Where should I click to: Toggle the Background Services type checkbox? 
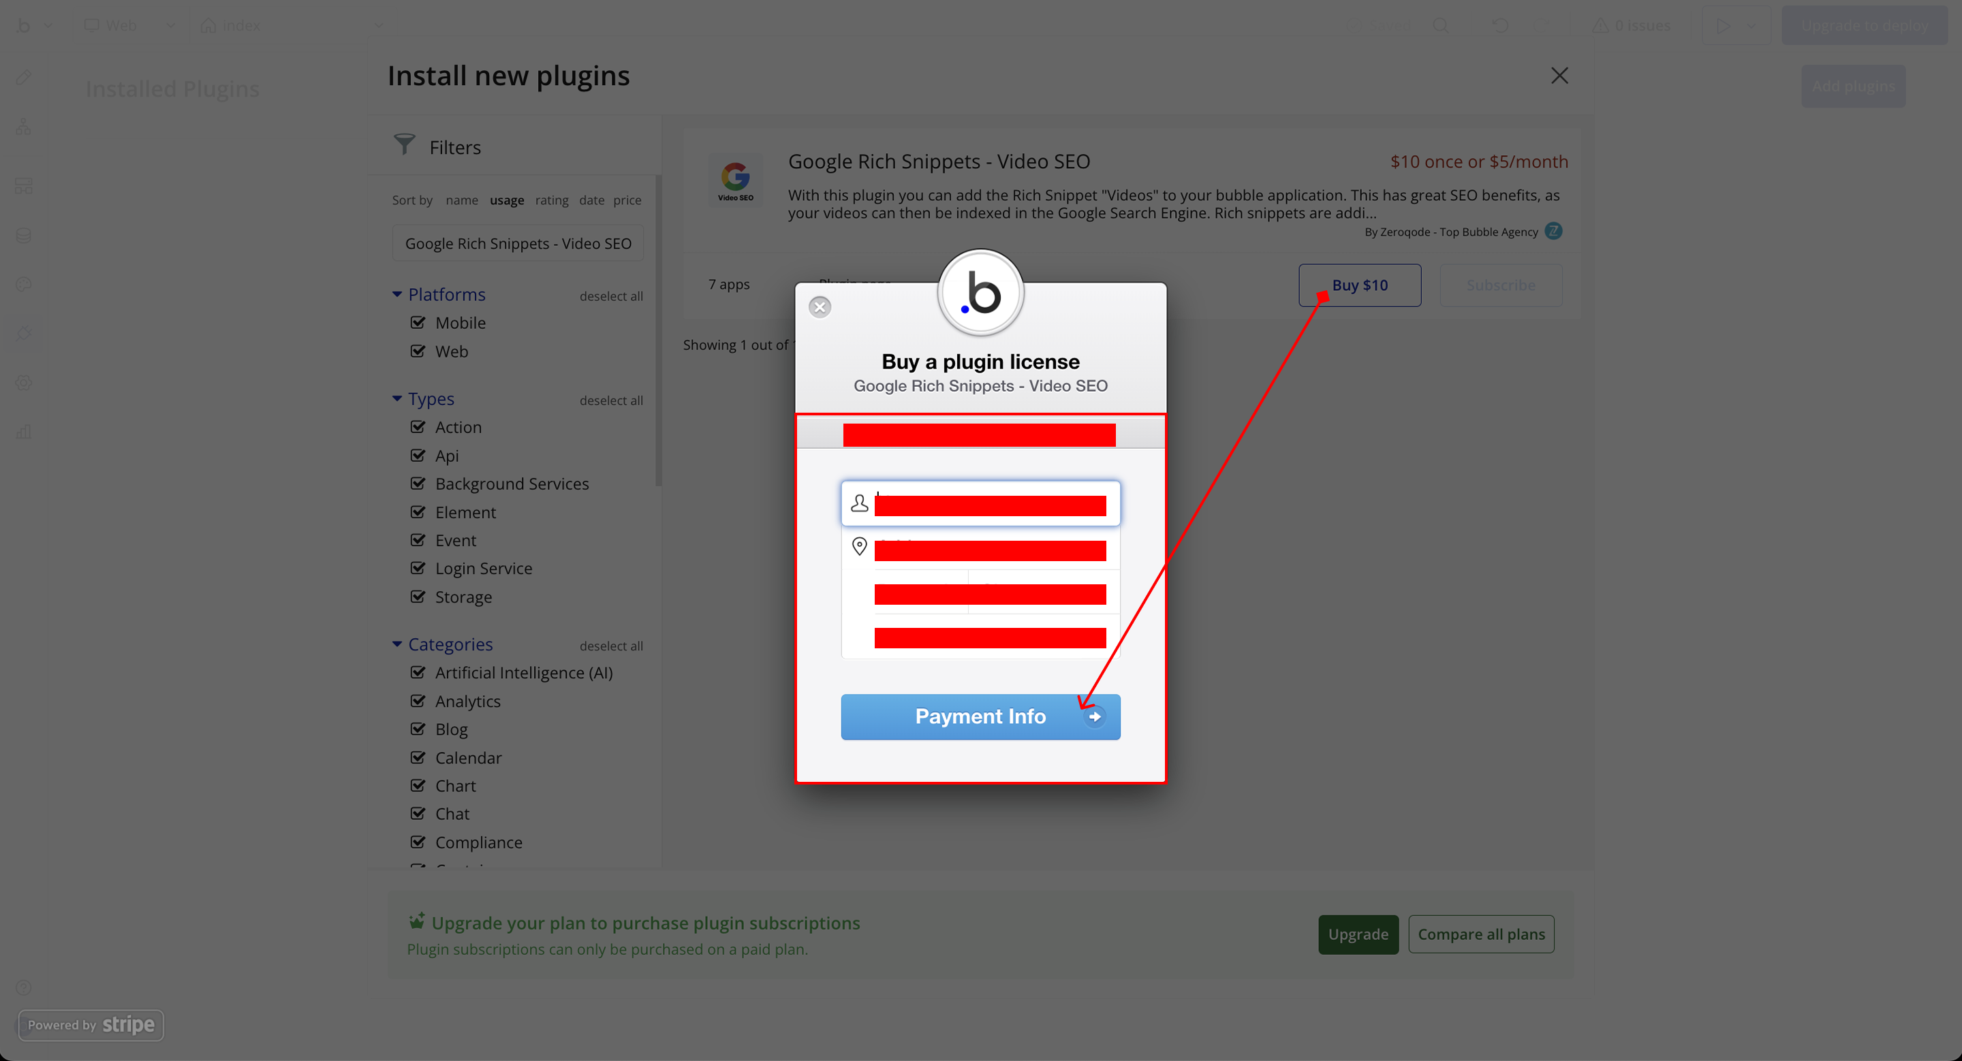pos(418,484)
